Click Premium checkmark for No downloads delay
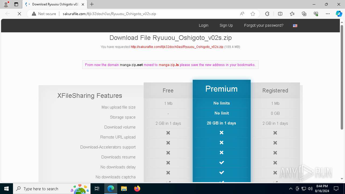The height and width of the screenshot is (194, 345). (x=222, y=162)
